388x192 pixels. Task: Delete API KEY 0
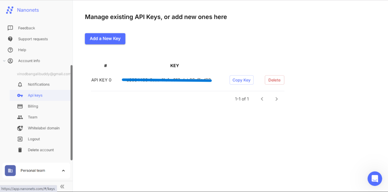click(274, 80)
